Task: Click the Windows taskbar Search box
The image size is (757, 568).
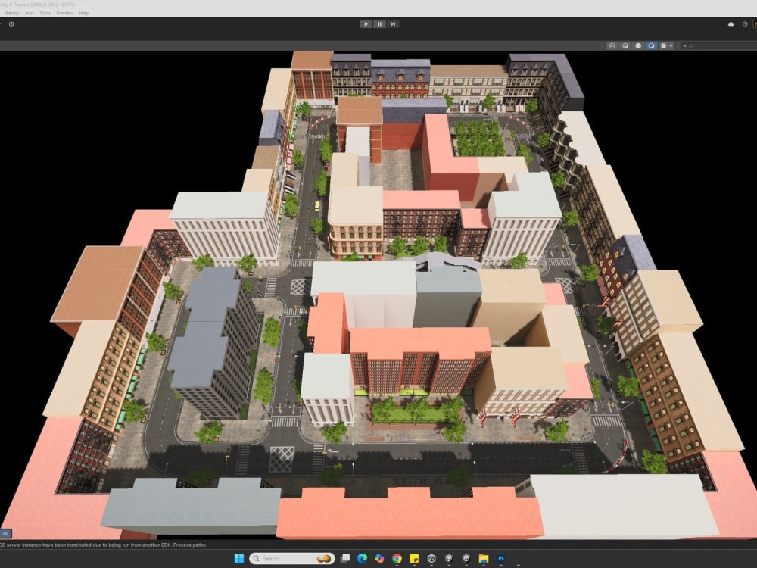Action: coord(292,559)
